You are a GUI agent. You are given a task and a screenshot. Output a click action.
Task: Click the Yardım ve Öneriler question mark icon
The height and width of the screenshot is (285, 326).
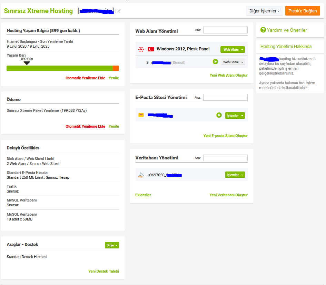(263, 30)
